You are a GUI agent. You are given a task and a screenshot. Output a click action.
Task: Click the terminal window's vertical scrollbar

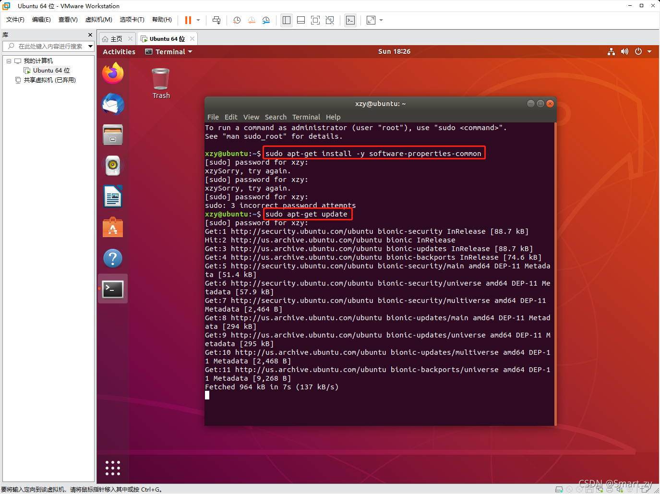[555, 274]
